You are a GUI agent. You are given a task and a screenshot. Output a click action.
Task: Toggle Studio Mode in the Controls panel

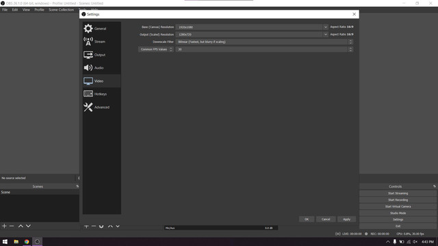(398, 213)
